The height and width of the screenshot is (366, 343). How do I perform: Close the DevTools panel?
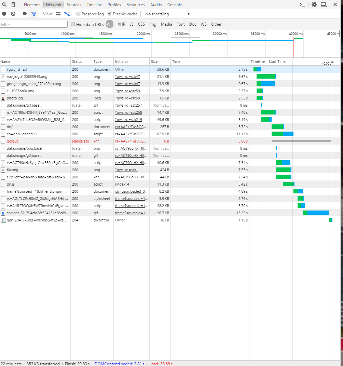pos(335,4)
